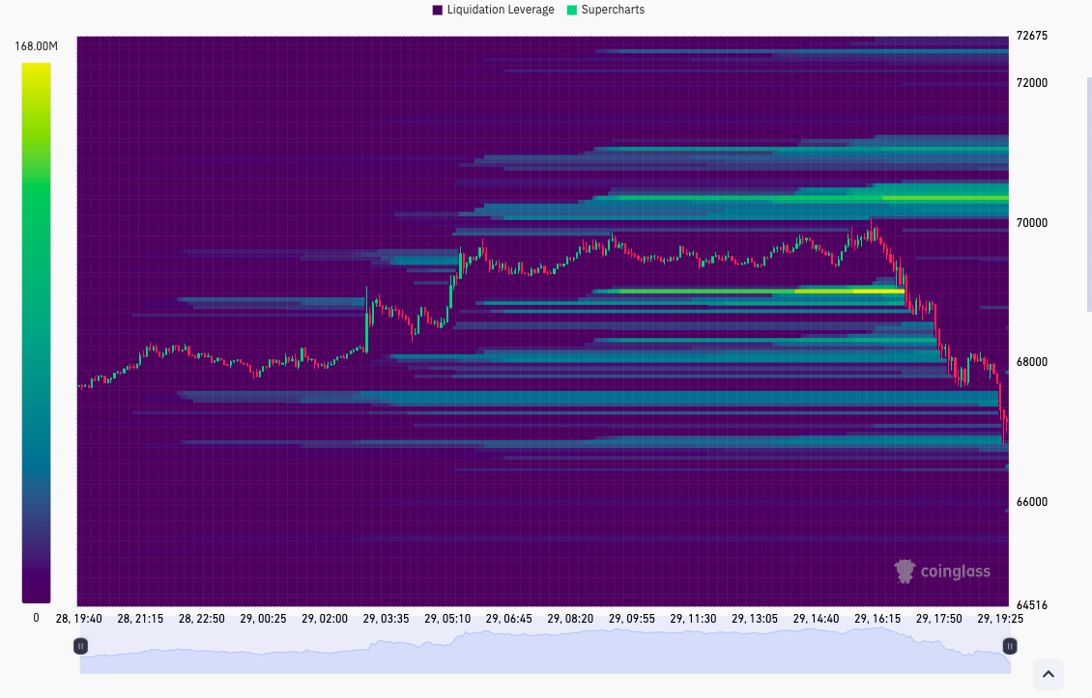The height and width of the screenshot is (698, 1092).
Task: Click the coinglass watermark logo
Action: 942,572
